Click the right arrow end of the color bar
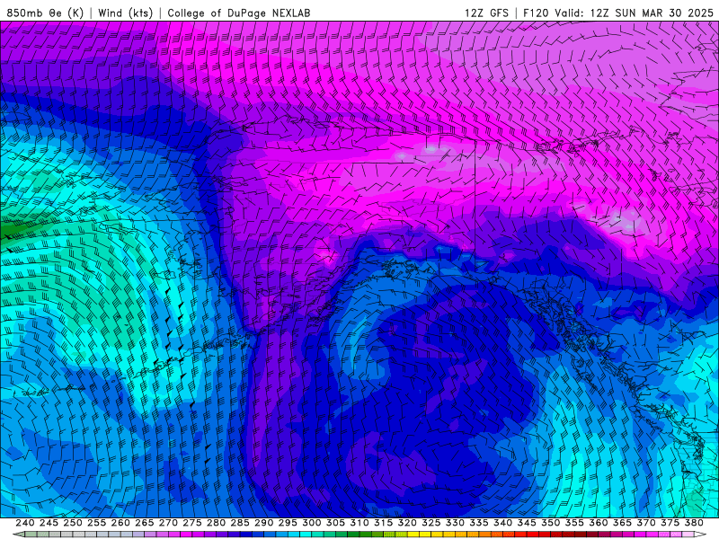This screenshot has width=719, height=539. (x=700, y=535)
